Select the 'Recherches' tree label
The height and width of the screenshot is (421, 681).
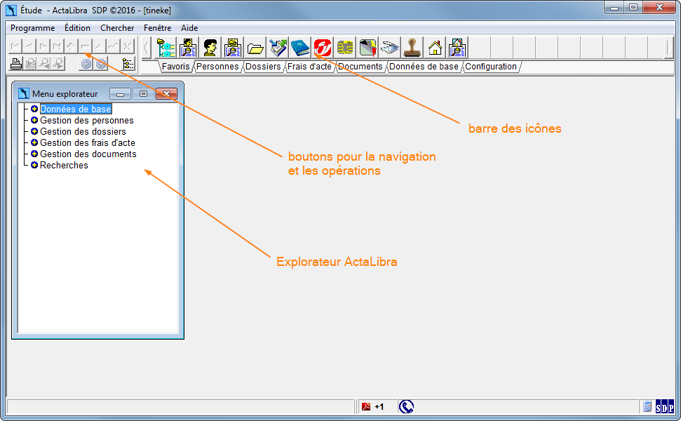(x=64, y=166)
